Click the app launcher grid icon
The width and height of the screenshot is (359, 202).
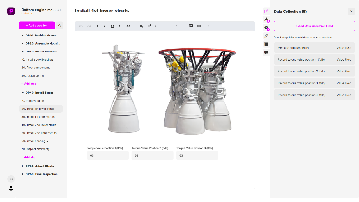pos(11,179)
